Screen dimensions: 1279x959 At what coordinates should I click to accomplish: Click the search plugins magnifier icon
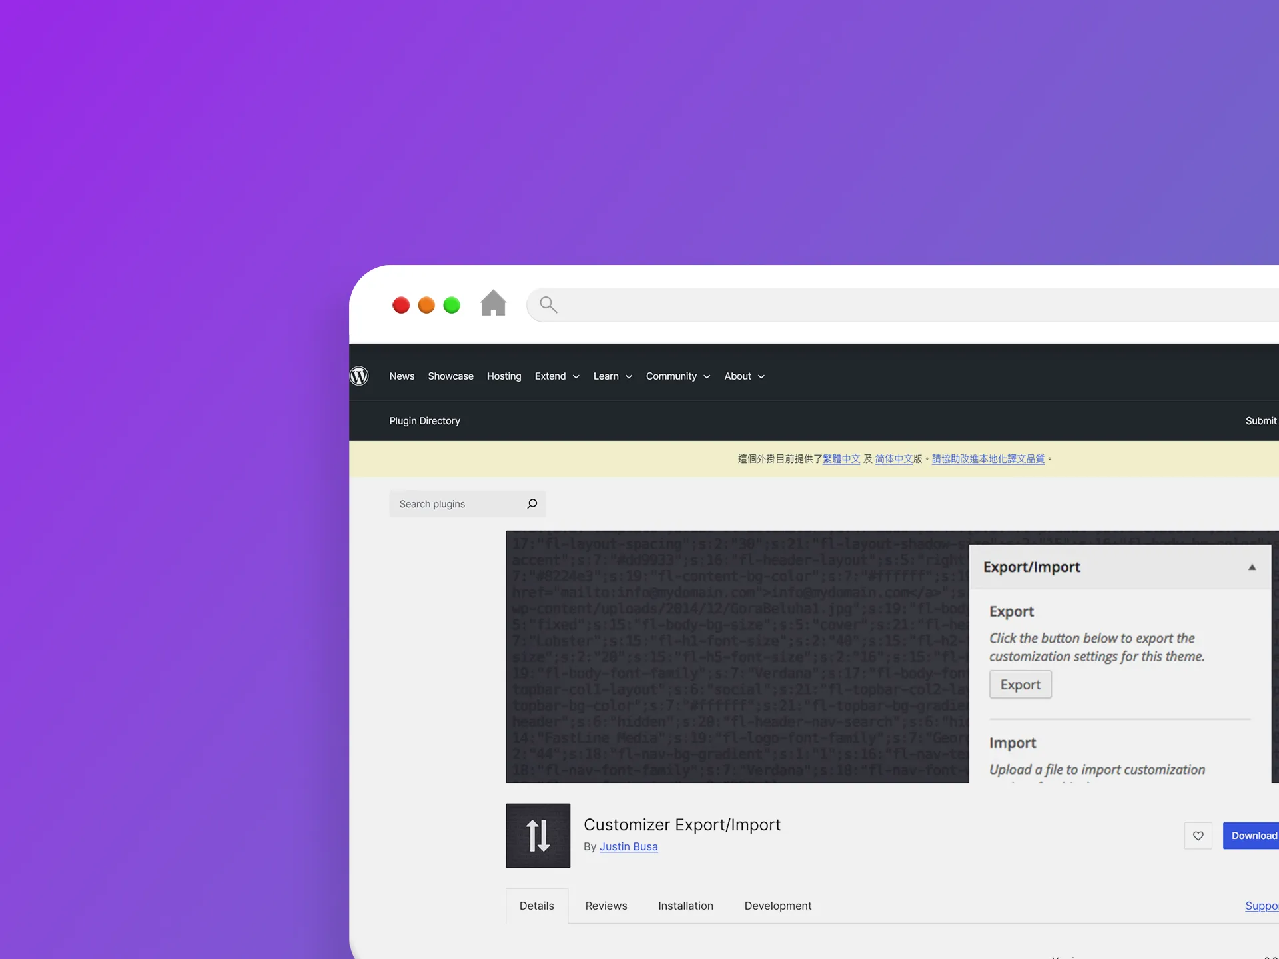532,504
